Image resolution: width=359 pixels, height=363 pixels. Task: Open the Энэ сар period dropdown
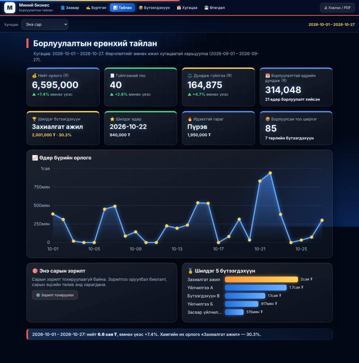pyautogui.click(x=45, y=24)
